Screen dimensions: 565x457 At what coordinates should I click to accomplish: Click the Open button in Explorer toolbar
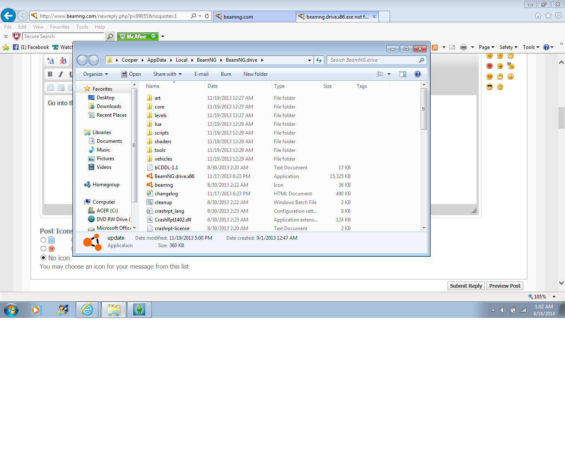pyautogui.click(x=131, y=74)
